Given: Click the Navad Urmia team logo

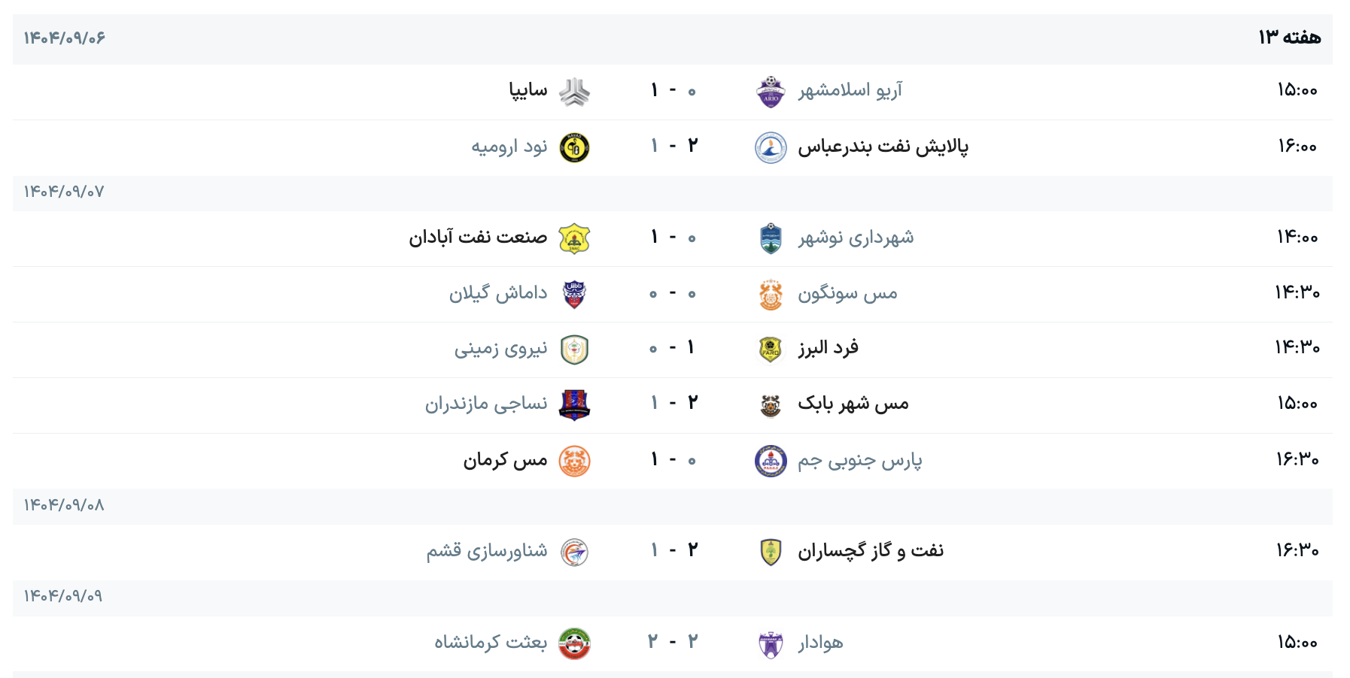Looking at the screenshot, I should point(574,147).
